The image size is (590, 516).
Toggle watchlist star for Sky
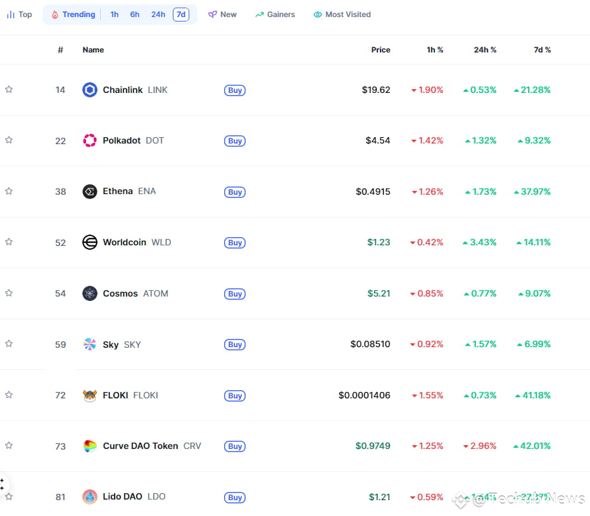point(9,344)
